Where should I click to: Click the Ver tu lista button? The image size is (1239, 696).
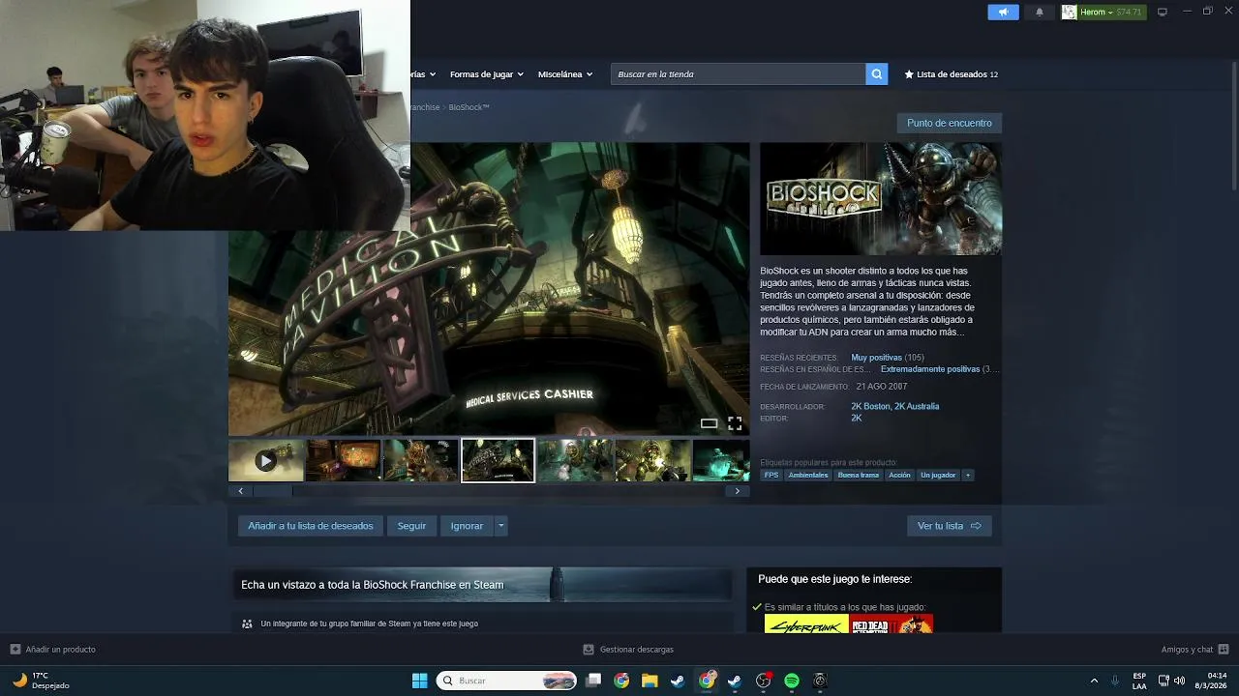tap(949, 526)
